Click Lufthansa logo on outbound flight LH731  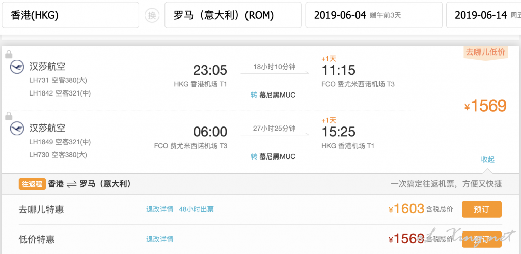[17, 67]
